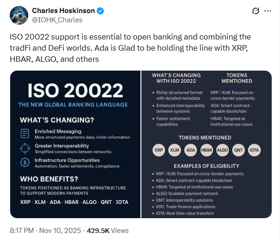Click the Infrastructure Opportunities dollar icon
Viewport: 280px width, 239px height.
pyautogui.click(x=25, y=163)
